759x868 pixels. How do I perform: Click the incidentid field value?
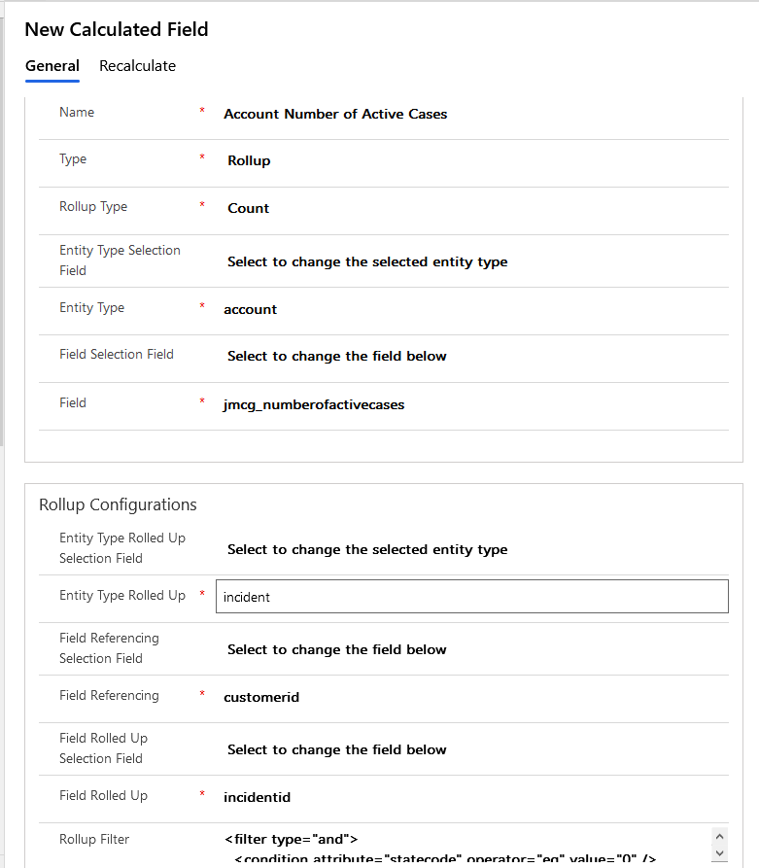pos(257,797)
